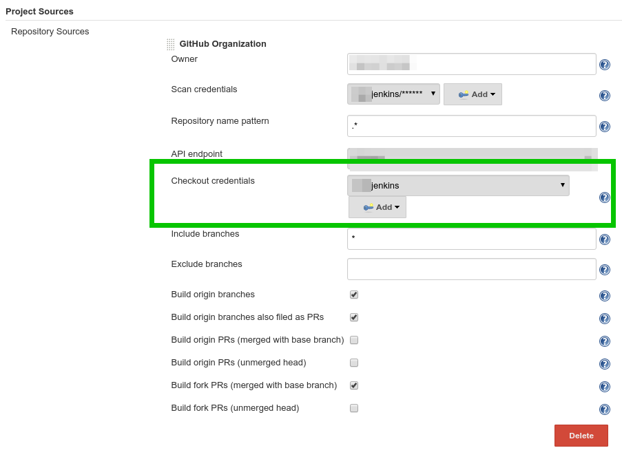Screen dimensions: 622x459
Task: Open help for the Owner field
Action: pyautogui.click(x=605, y=65)
